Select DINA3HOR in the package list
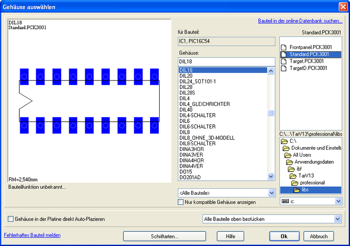350x246 pixels. (x=223, y=149)
